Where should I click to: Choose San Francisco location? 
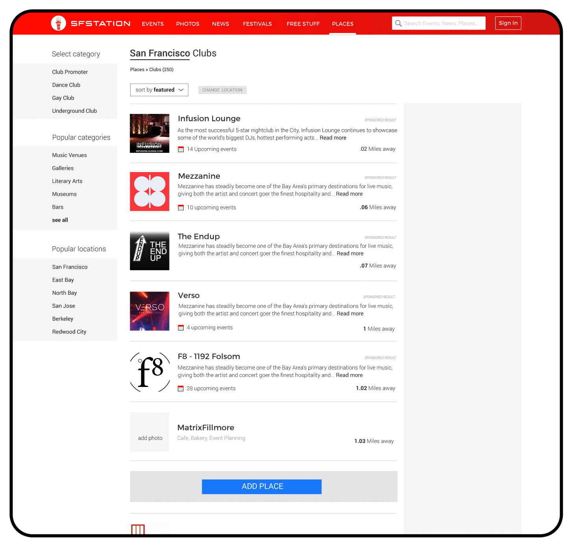70,267
